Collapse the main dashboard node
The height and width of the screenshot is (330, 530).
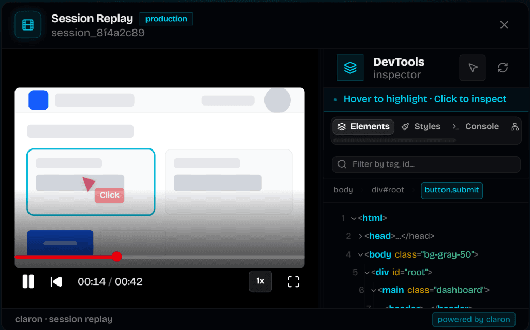click(374, 290)
